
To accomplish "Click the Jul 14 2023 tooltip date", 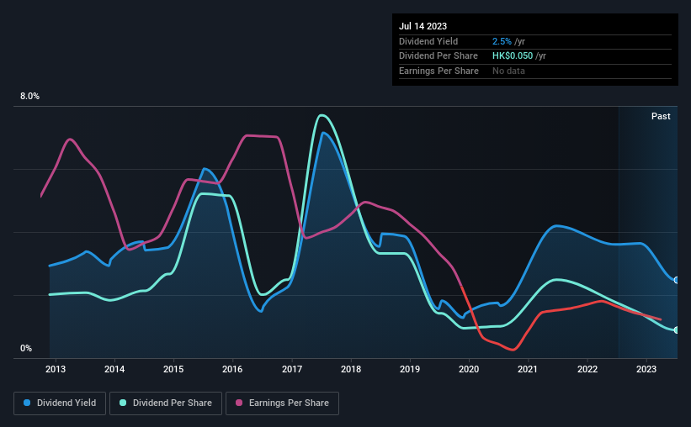I will click(x=423, y=26).
